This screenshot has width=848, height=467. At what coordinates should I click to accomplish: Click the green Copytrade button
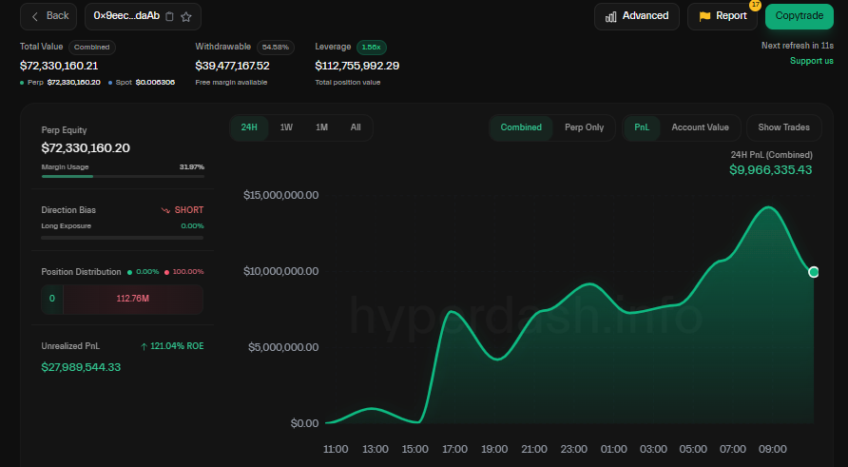799,16
